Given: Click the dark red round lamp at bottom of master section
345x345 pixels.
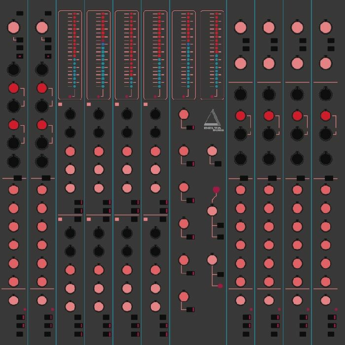Looking at the screenshot, I should click(x=220, y=286).
